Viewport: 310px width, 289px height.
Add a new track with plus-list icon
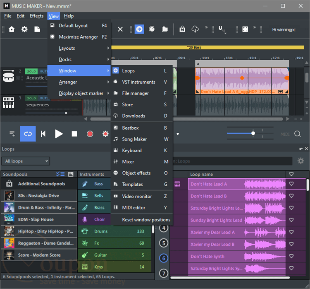click(x=12, y=134)
